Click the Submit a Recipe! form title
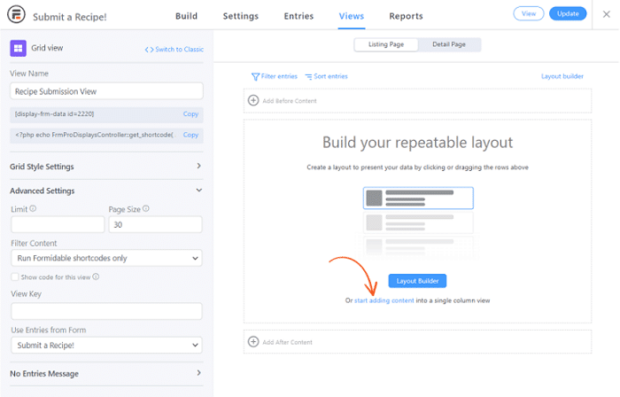The image size is (620, 397). tap(70, 17)
